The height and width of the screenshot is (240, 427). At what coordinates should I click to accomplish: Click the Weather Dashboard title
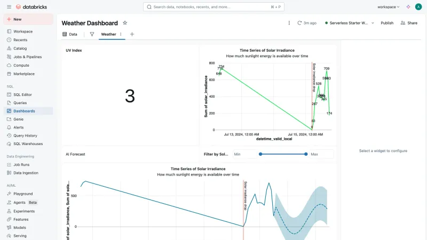tap(90, 23)
